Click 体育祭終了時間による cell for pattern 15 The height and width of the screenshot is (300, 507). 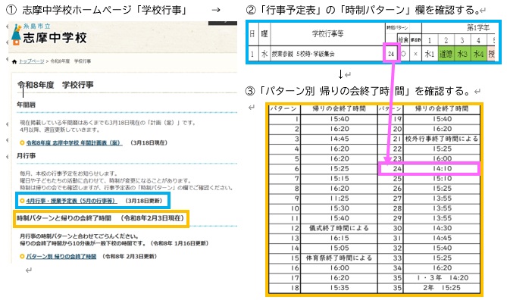tap(340, 258)
